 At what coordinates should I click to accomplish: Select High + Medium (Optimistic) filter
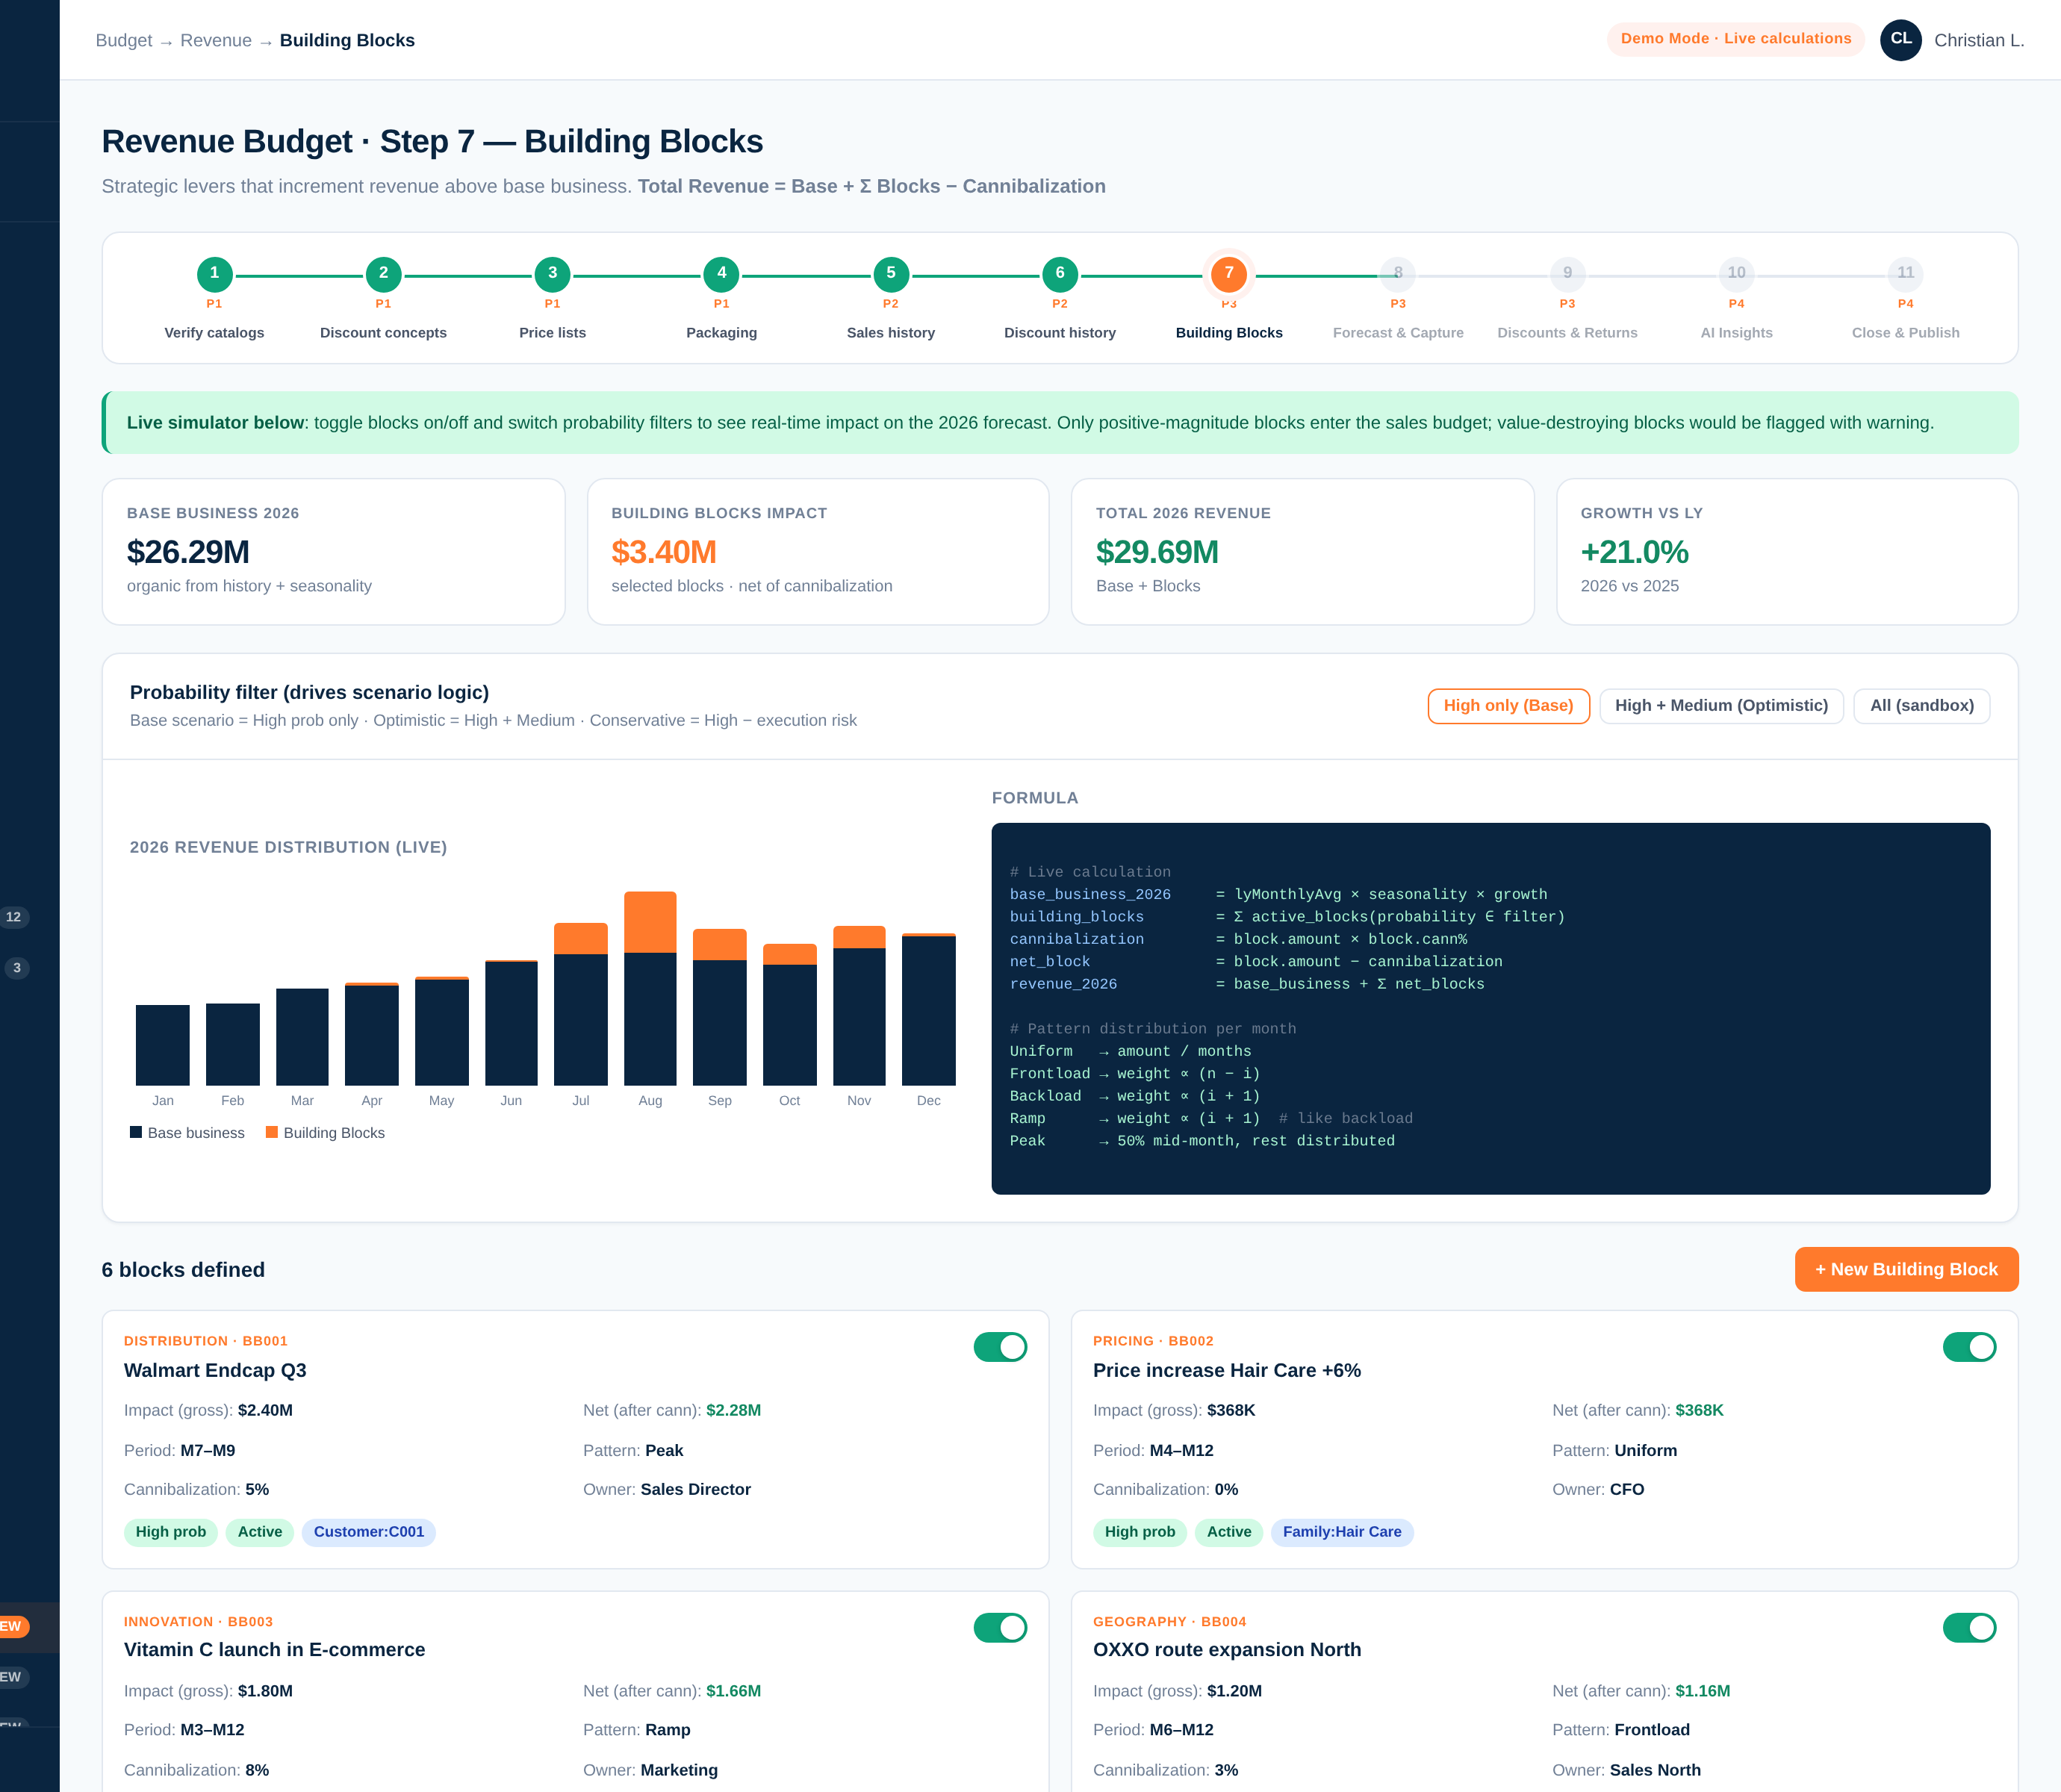(x=1721, y=706)
